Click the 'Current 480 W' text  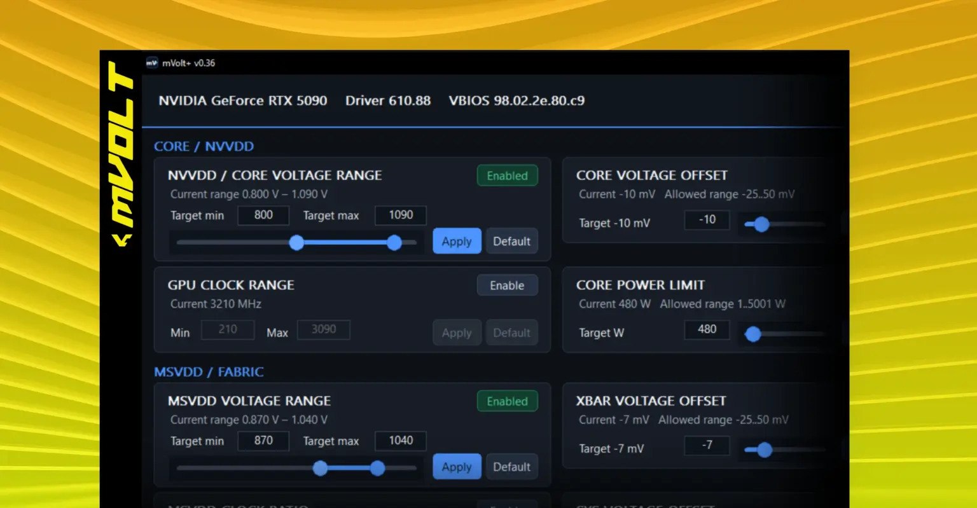614,304
